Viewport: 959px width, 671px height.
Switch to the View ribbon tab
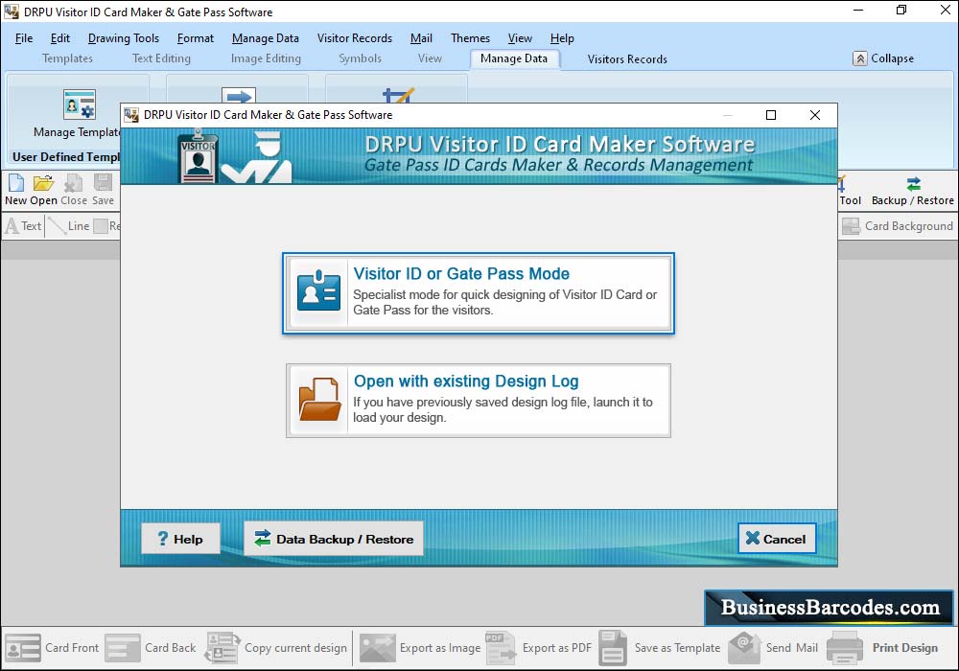point(430,58)
